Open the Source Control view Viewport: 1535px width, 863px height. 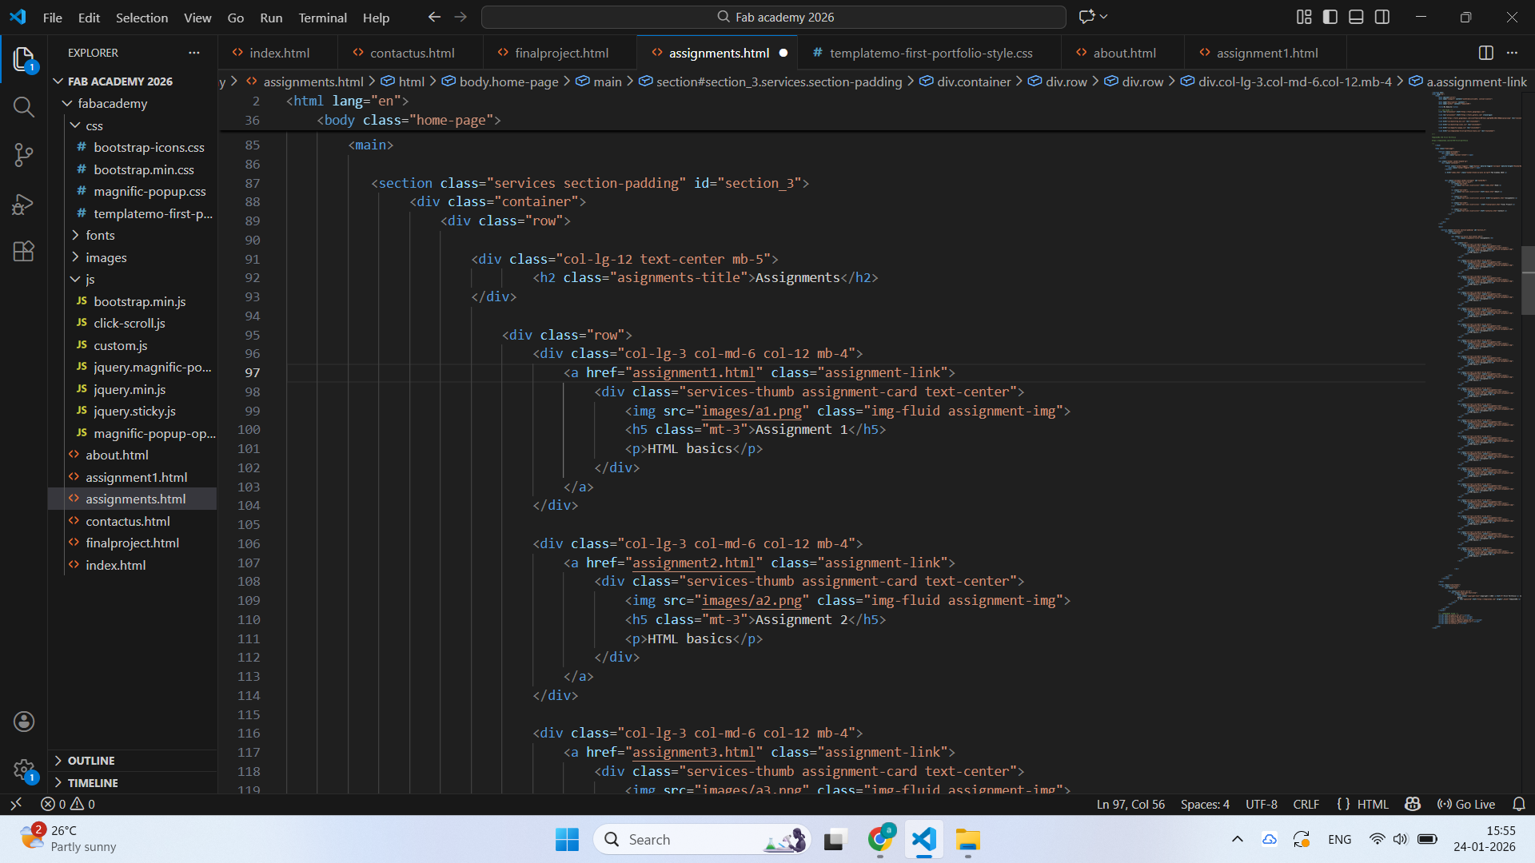pos(24,155)
